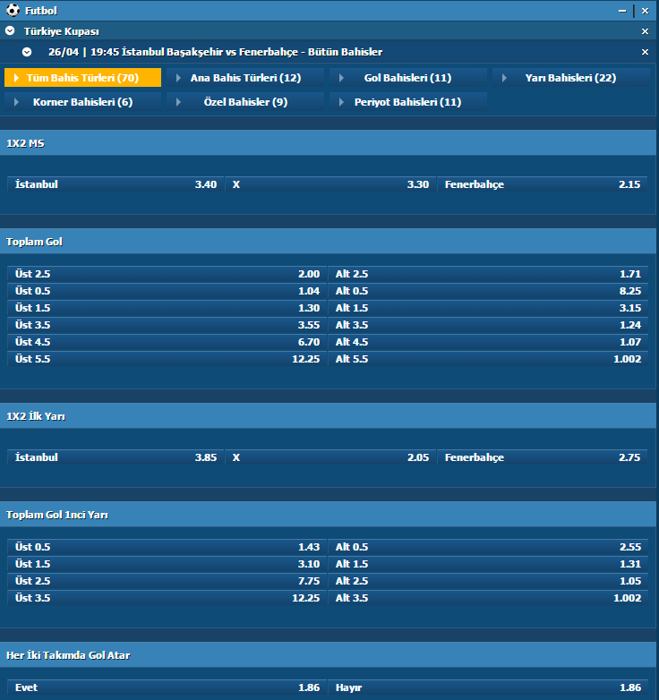Choose first-half Alt 3.5 at 1.002
The image size is (659, 700).
[488, 598]
